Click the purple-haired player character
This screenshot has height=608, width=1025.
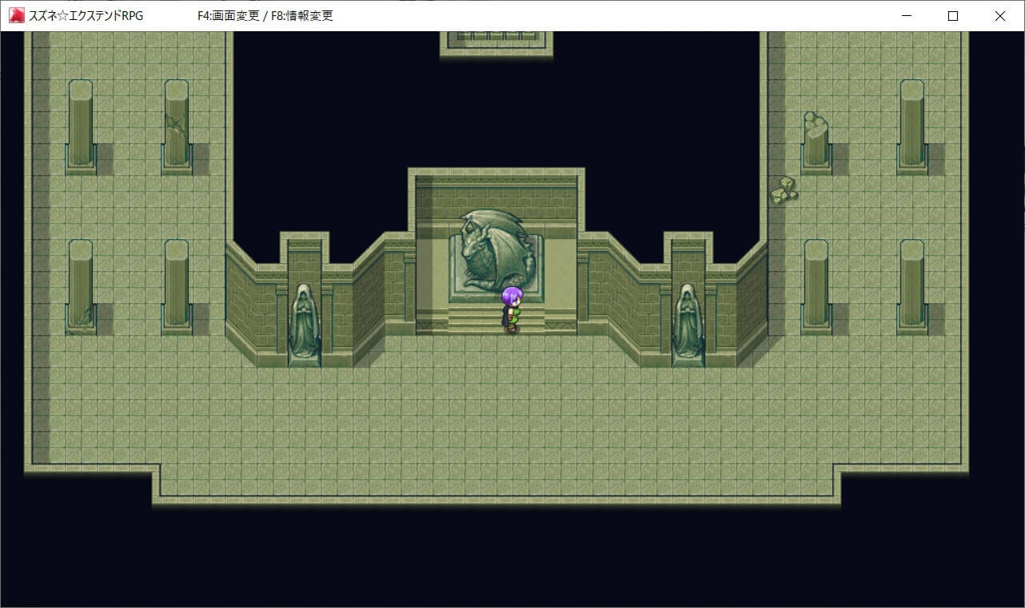(512, 309)
